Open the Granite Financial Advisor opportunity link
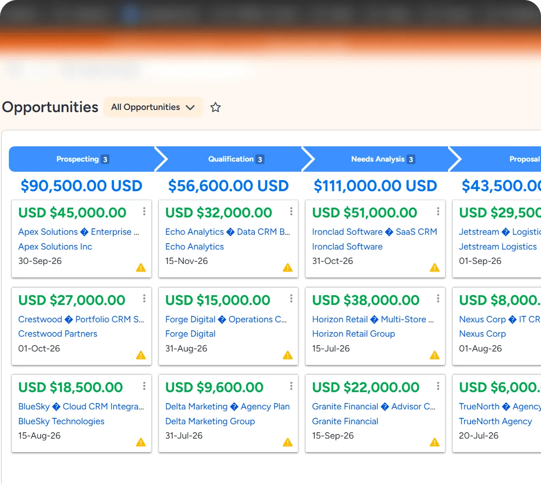The height and width of the screenshot is (494, 541). pos(374,406)
